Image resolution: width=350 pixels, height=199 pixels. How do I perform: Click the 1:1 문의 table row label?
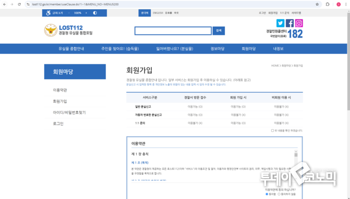[x=140, y=123]
